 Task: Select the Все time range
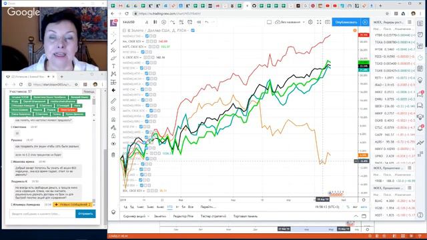[191, 207]
